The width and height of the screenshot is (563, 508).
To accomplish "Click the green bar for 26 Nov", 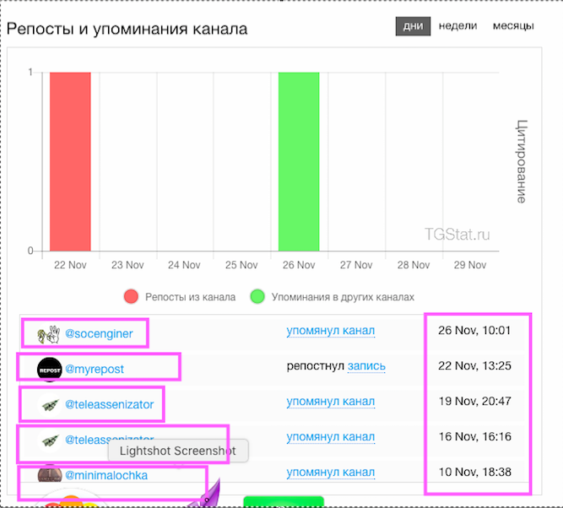I will click(299, 161).
